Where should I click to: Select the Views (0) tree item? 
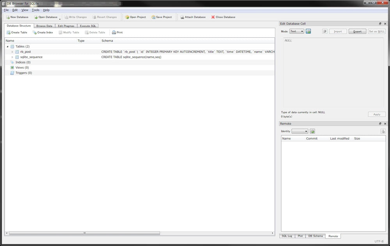22,67
